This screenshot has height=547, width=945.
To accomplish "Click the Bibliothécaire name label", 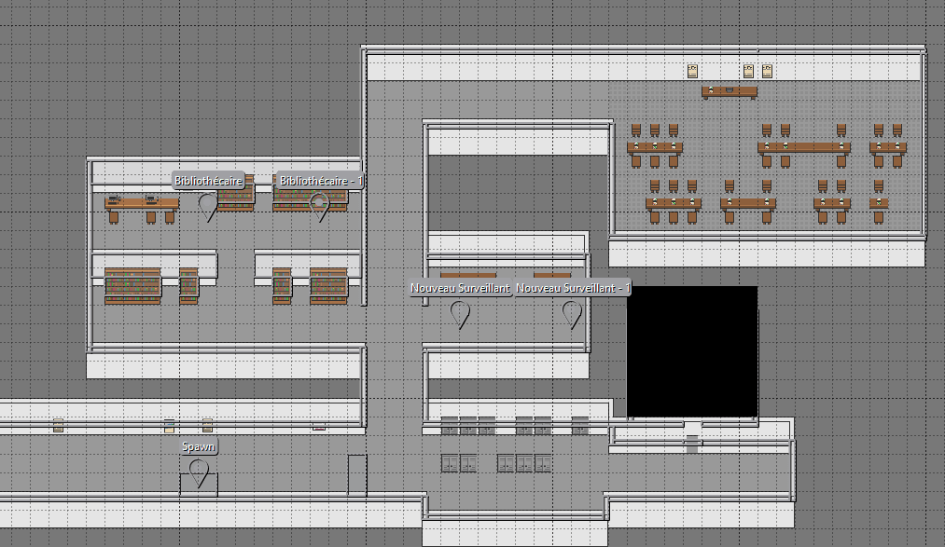I will click(x=209, y=180).
